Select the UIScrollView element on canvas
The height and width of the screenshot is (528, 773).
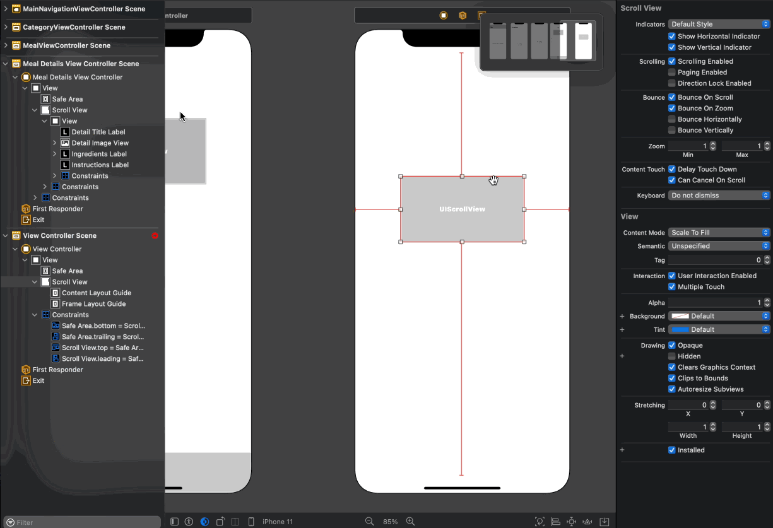coord(462,209)
